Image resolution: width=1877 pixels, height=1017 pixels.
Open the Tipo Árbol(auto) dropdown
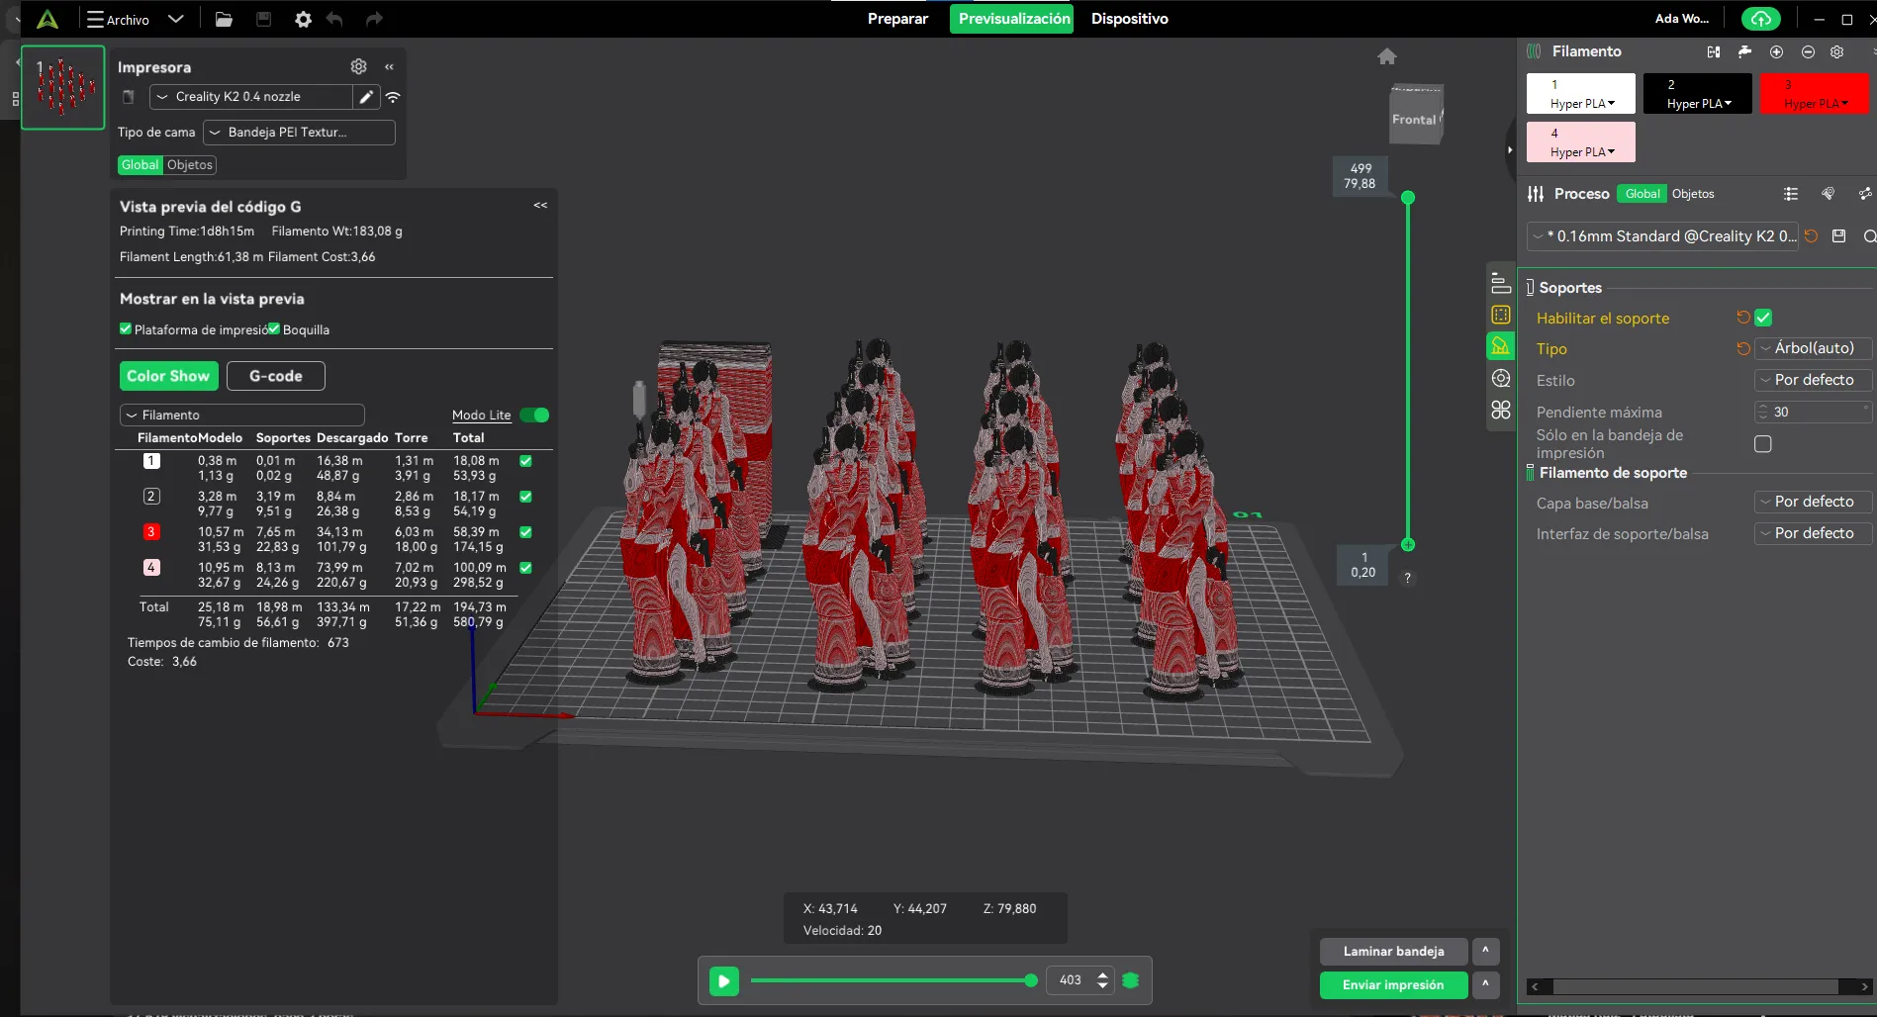(x=1813, y=348)
